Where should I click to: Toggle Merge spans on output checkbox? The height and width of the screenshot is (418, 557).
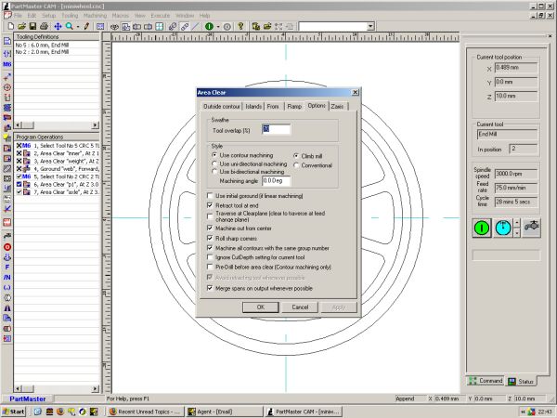pos(210,288)
